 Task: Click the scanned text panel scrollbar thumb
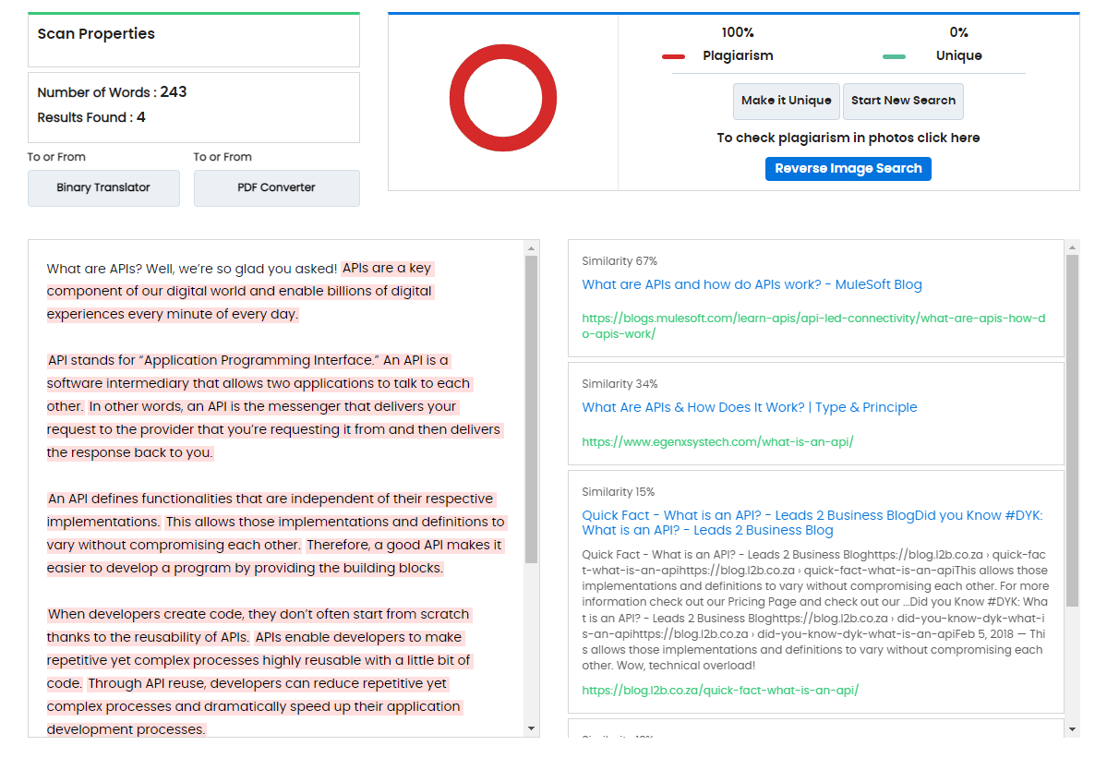(x=532, y=409)
